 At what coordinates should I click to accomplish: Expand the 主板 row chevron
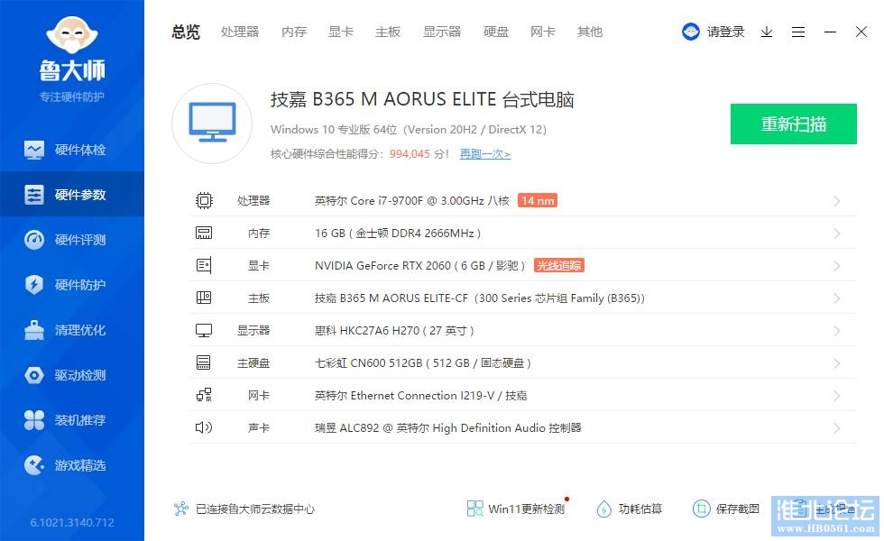click(837, 298)
